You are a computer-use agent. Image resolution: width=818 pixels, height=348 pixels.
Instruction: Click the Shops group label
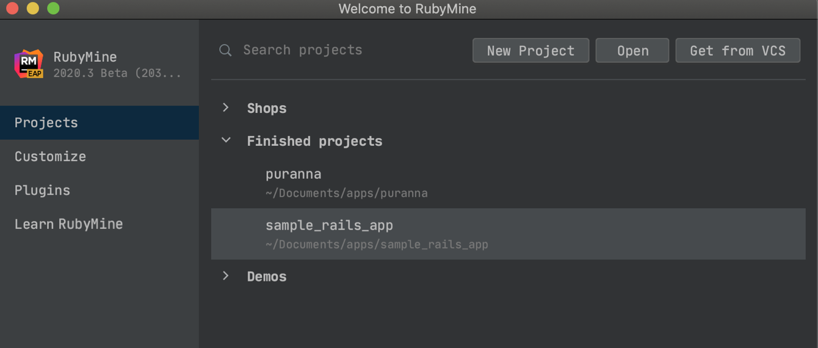[x=267, y=109]
